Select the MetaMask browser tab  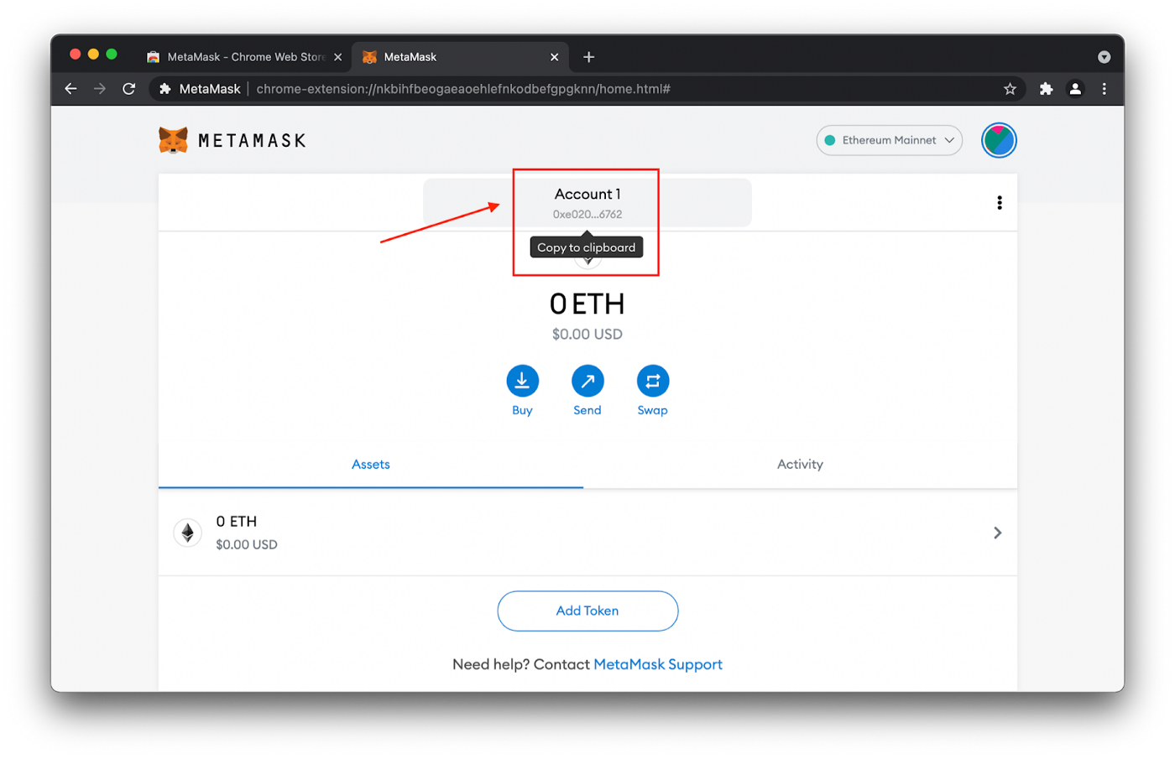click(x=460, y=57)
